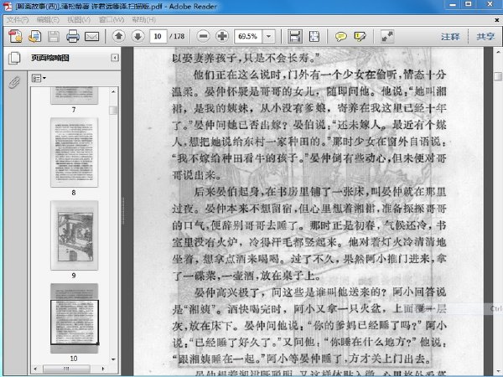This screenshot has width=503, height=377.
Task: Click the fit full page icon
Action: [x=314, y=36]
